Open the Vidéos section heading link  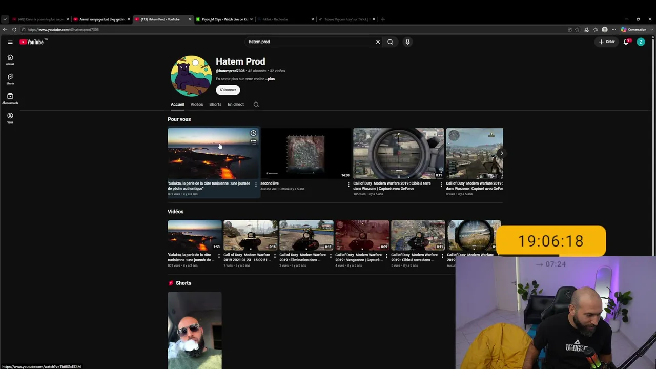click(x=175, y=212)
